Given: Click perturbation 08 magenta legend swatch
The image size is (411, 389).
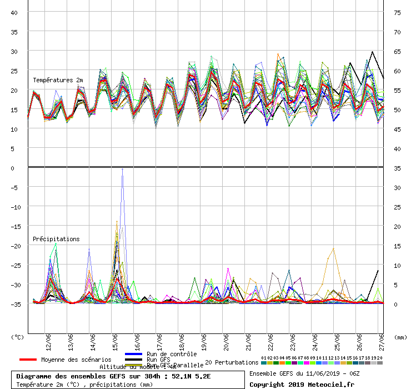Looking at the screenshot, I should point(307,363).
